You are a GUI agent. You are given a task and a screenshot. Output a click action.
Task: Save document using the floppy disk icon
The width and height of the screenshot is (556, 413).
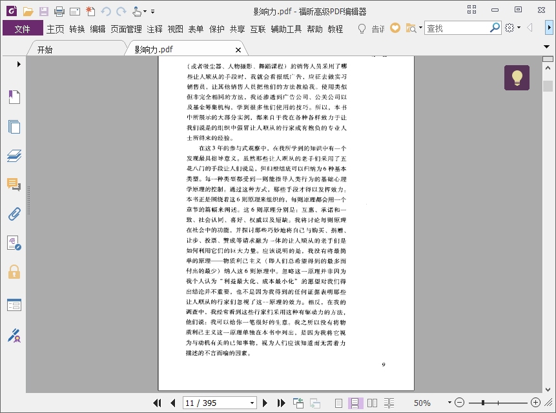coord(44,12)
